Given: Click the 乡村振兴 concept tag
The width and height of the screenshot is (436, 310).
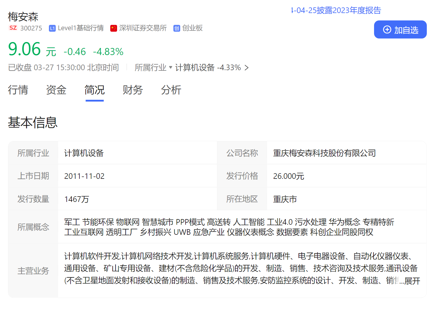Looking at the screenshot, I should click(156, 232).
